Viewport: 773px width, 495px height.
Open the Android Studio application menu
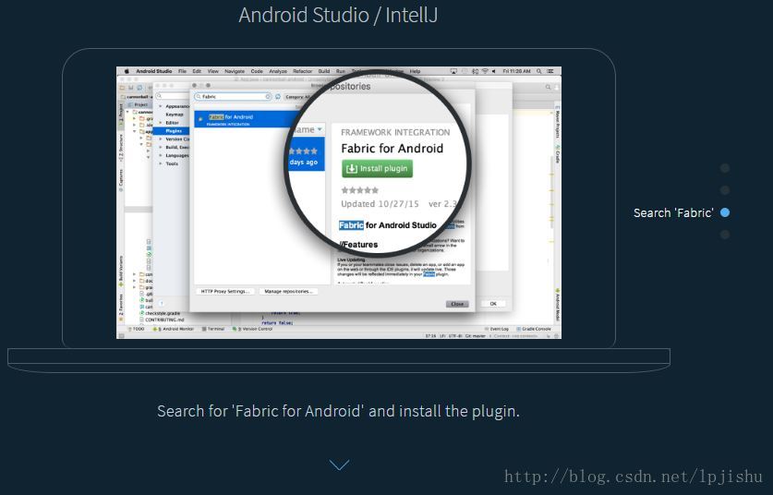coord(154,71)
